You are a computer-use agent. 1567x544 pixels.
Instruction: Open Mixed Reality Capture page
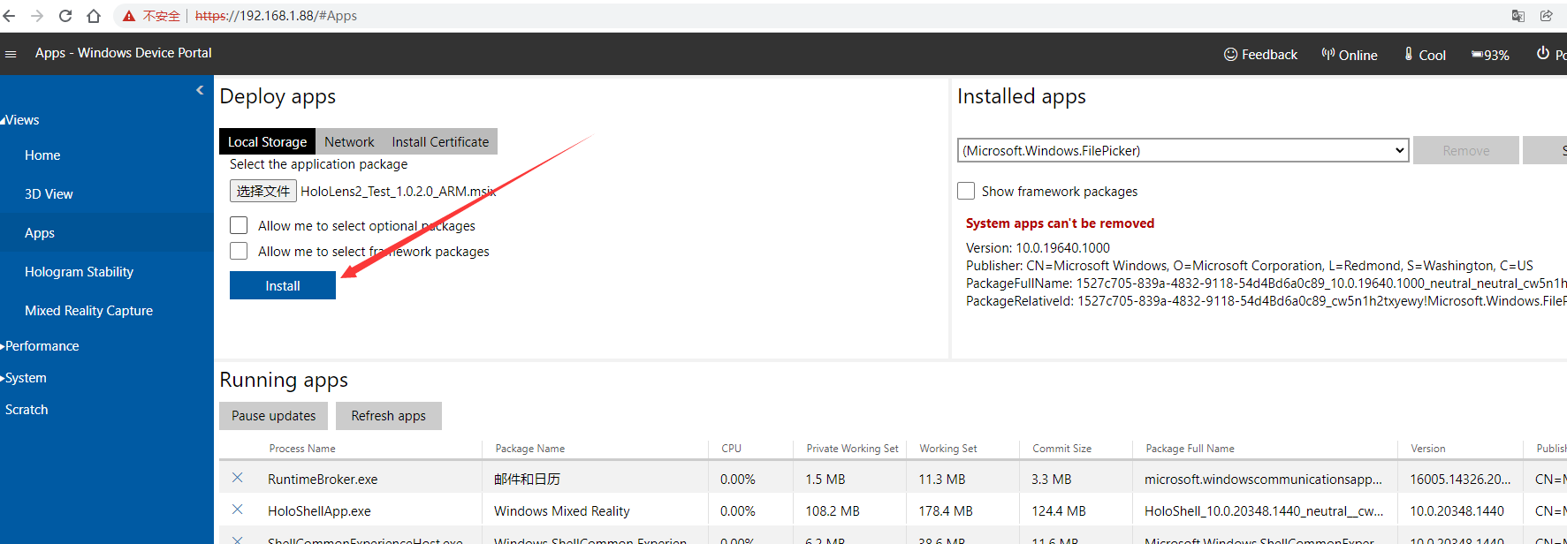88,311
